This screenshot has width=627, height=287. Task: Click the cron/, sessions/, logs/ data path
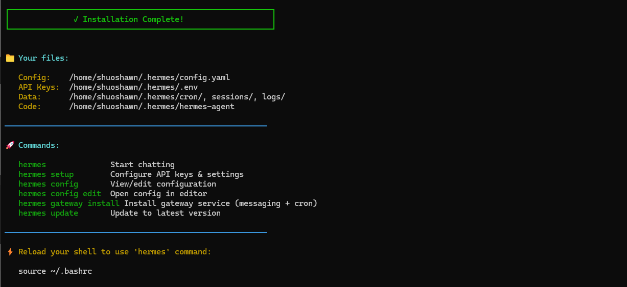point(177,97)
